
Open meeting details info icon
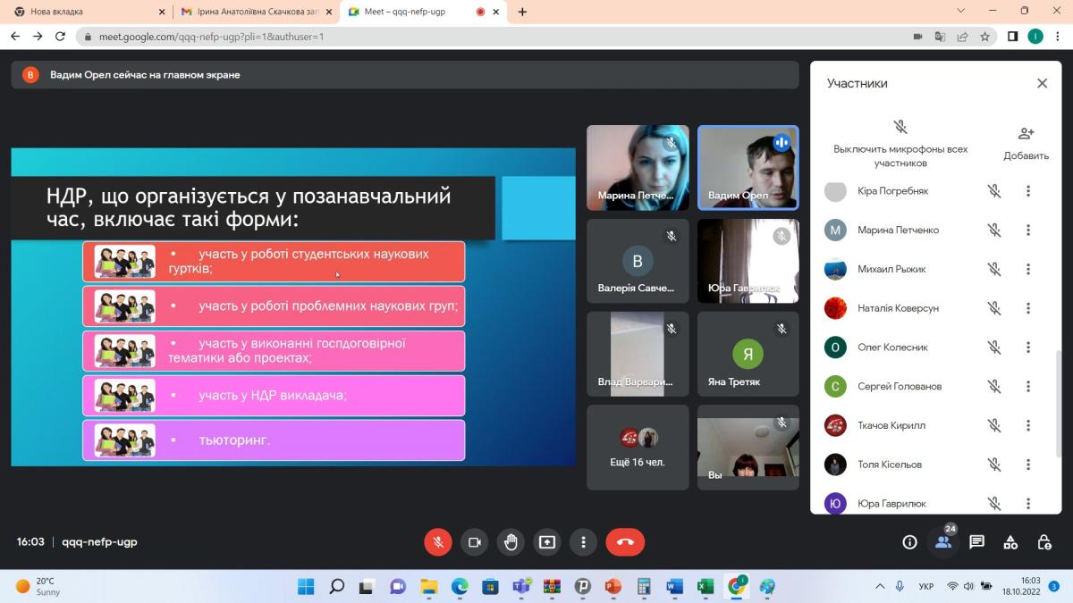click(x=909, y=542)
